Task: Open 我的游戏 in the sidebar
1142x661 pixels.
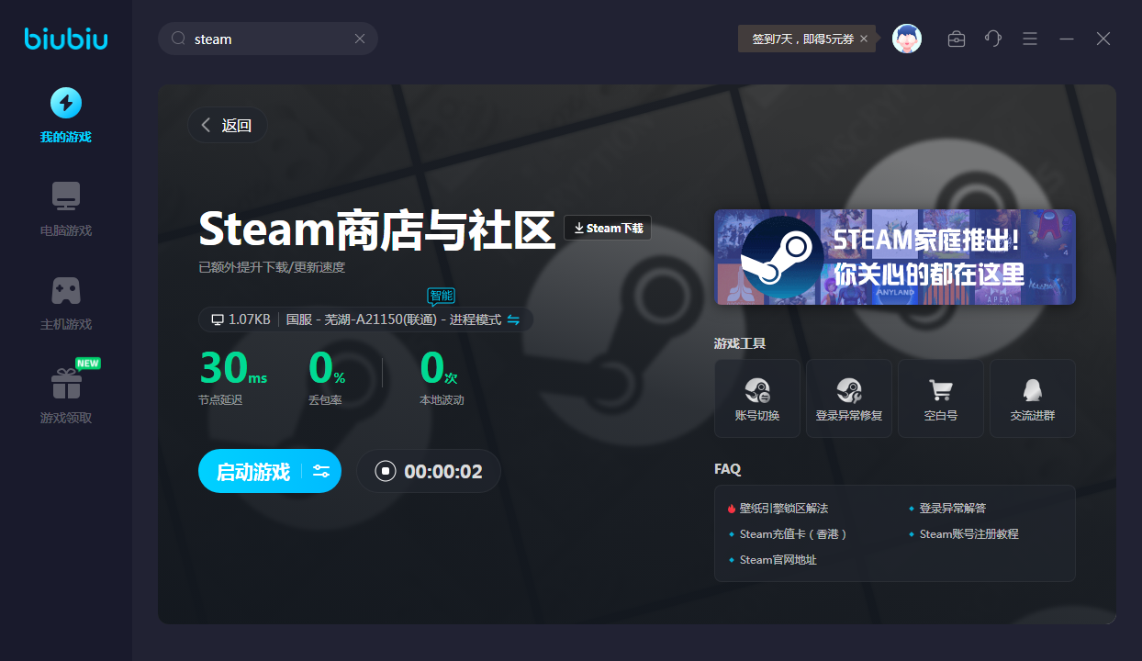Action: (66, 116)
